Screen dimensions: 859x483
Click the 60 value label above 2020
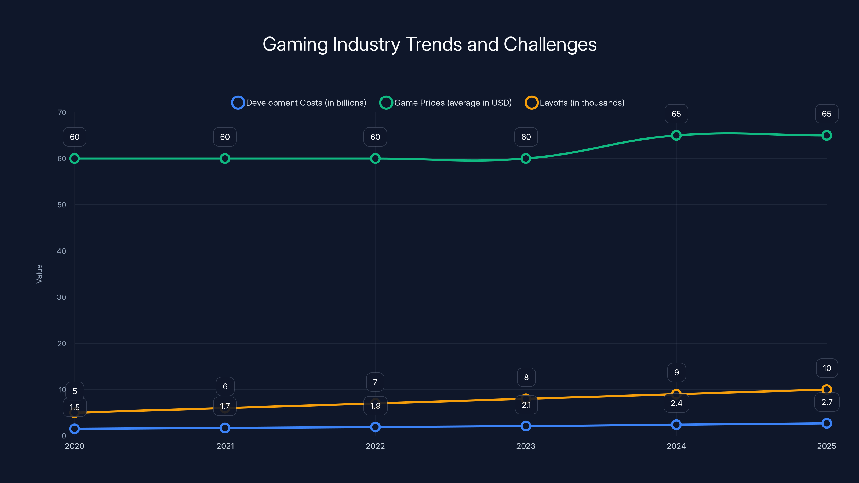[74, 137]
